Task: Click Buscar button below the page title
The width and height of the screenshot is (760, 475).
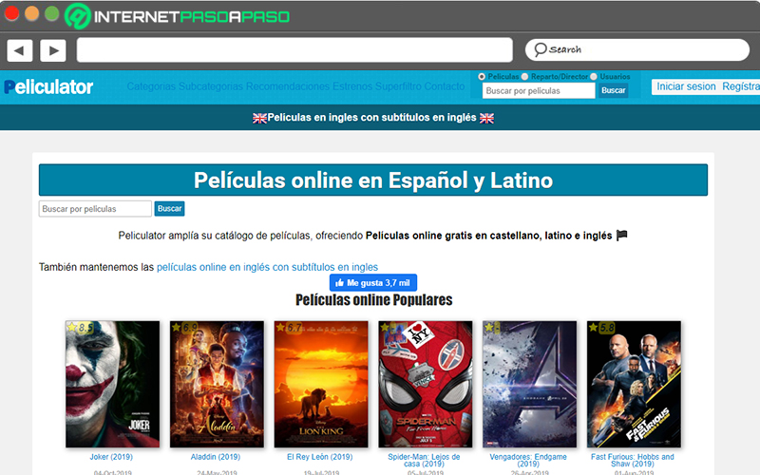Action: coord(170,208)
